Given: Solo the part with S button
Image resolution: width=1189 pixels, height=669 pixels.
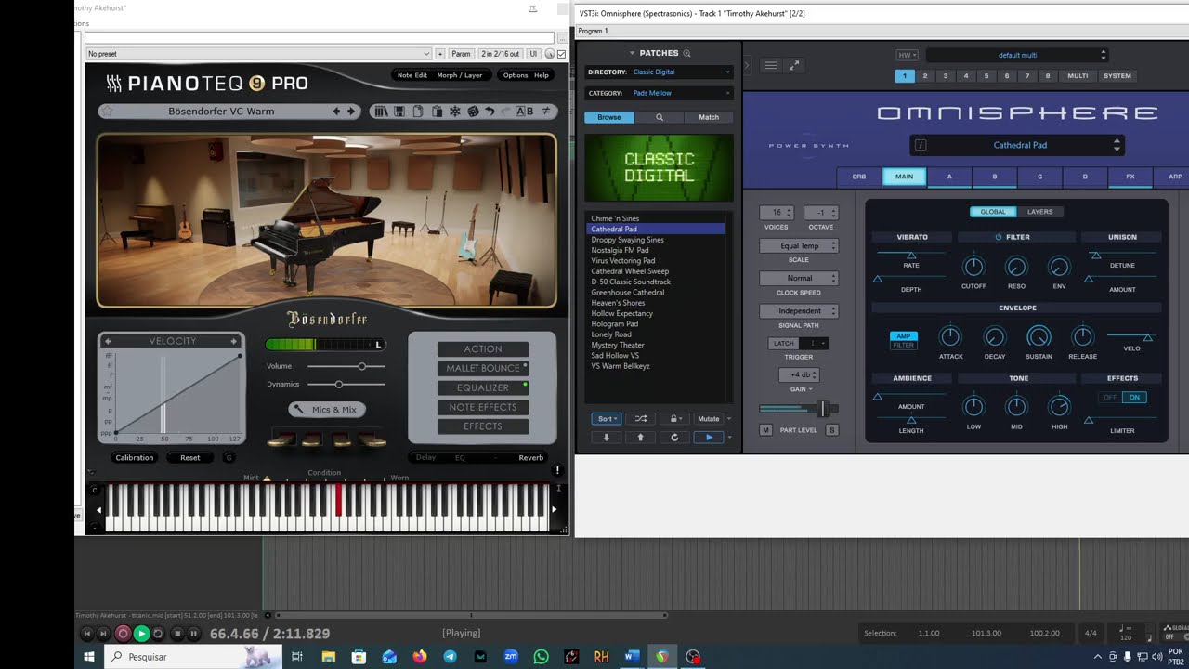Looking at the screenshot, I should 831,430.
